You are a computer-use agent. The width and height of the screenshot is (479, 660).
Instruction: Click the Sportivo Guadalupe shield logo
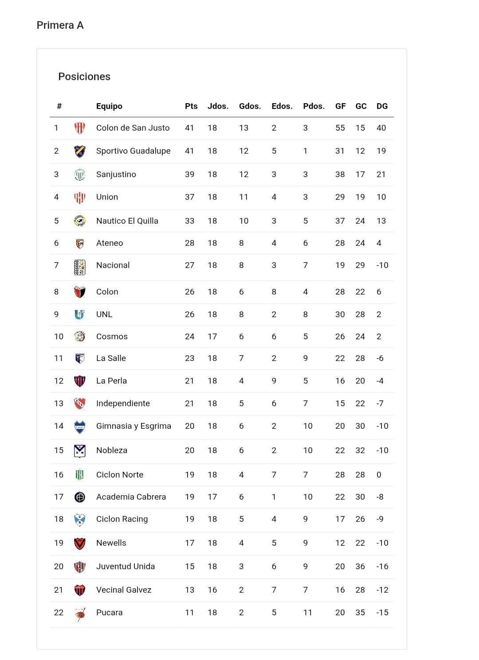coord(80,151)
